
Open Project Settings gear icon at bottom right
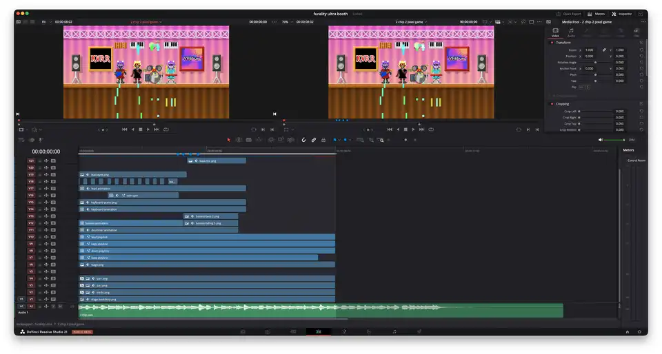[x=640, y=332]
